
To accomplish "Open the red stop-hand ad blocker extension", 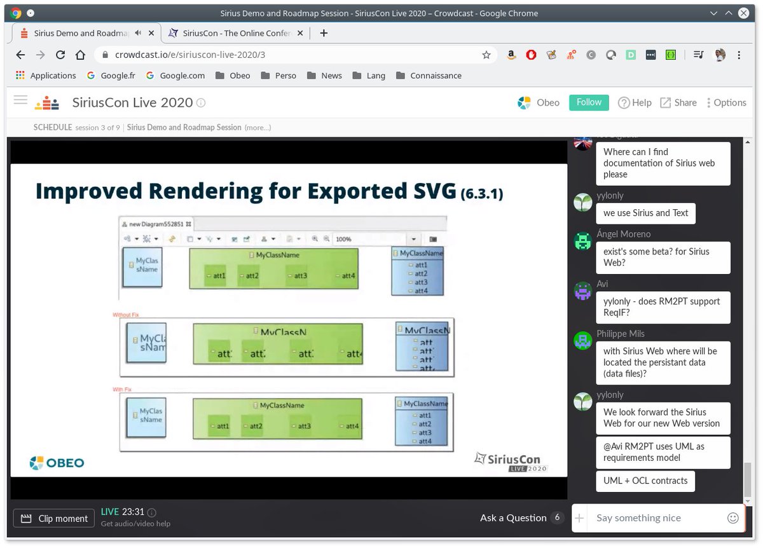I will pyautogui.click(x=531, y=55).
